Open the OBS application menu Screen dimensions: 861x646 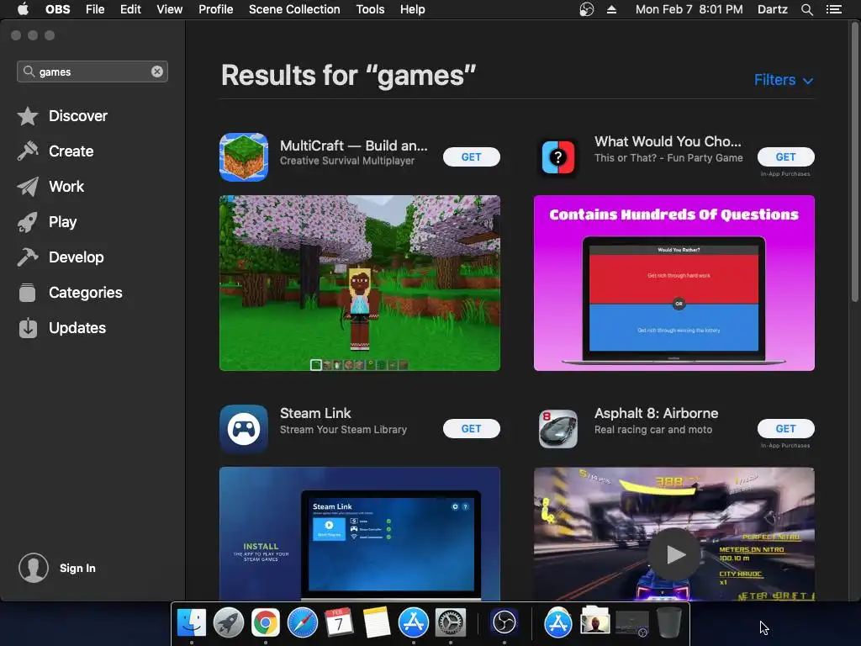[58, 9]
